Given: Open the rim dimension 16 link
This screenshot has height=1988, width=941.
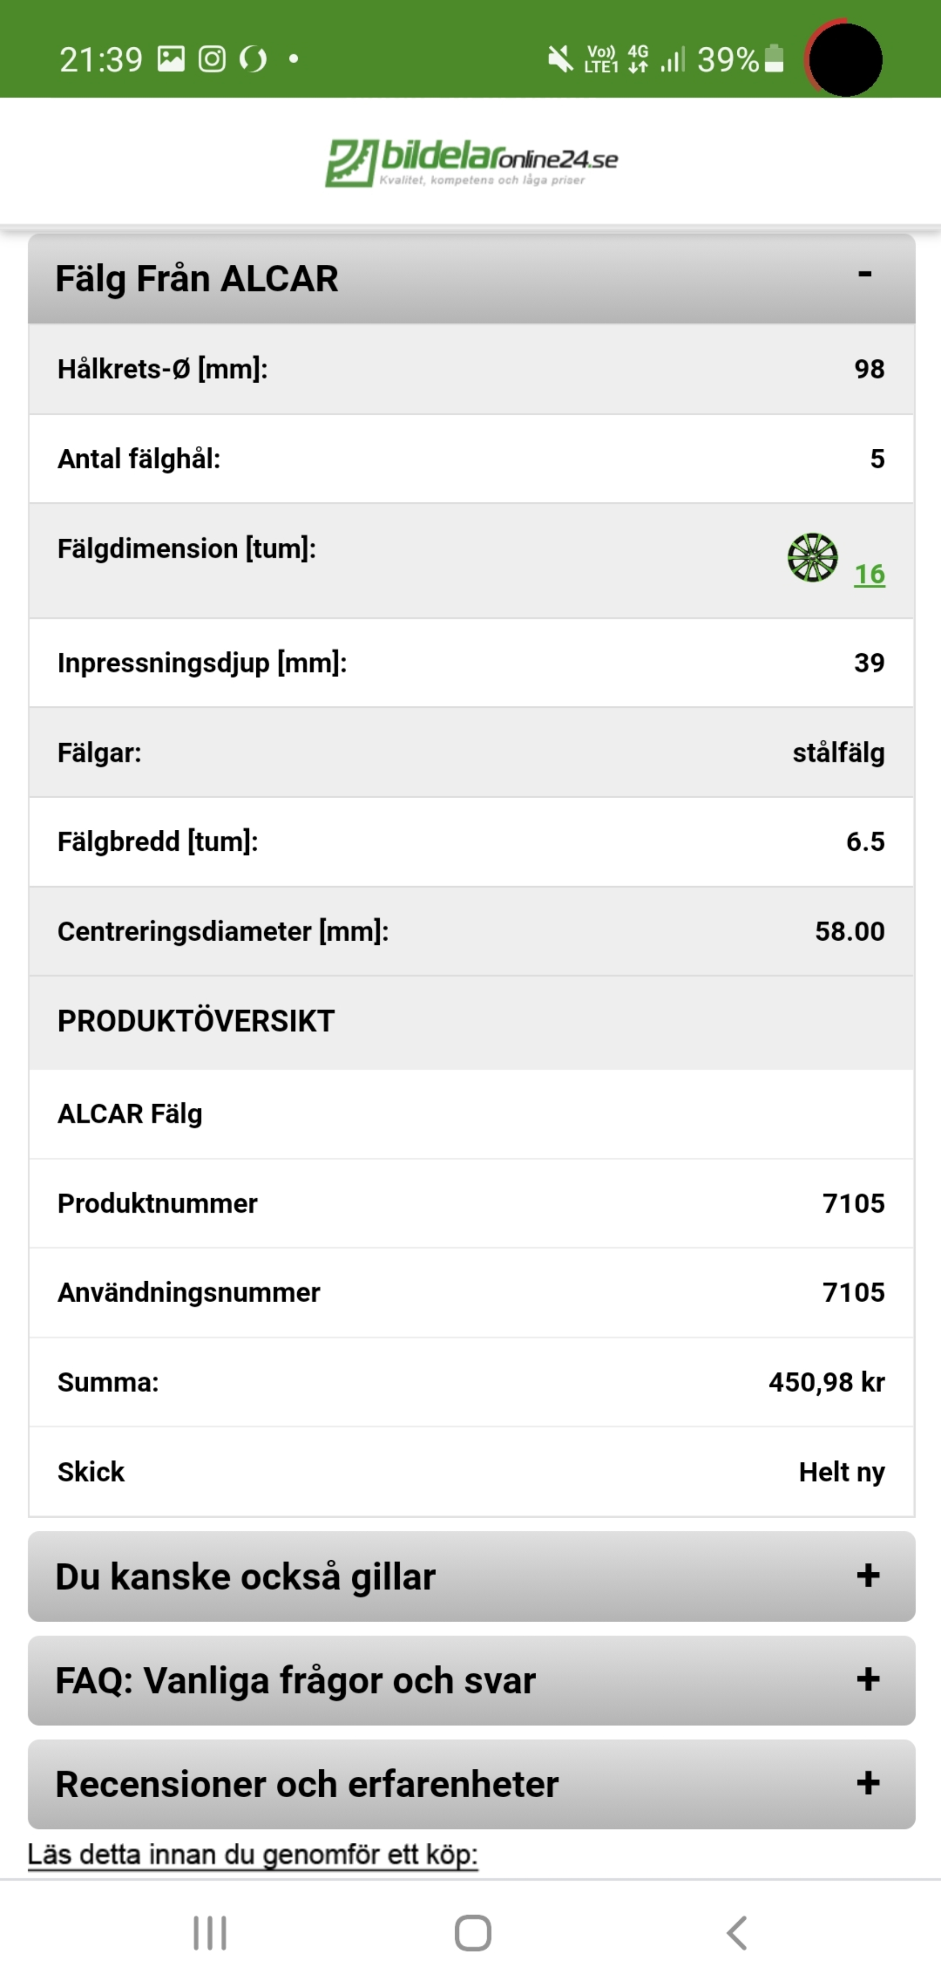Looking at the screenshot, I should 869,574.
